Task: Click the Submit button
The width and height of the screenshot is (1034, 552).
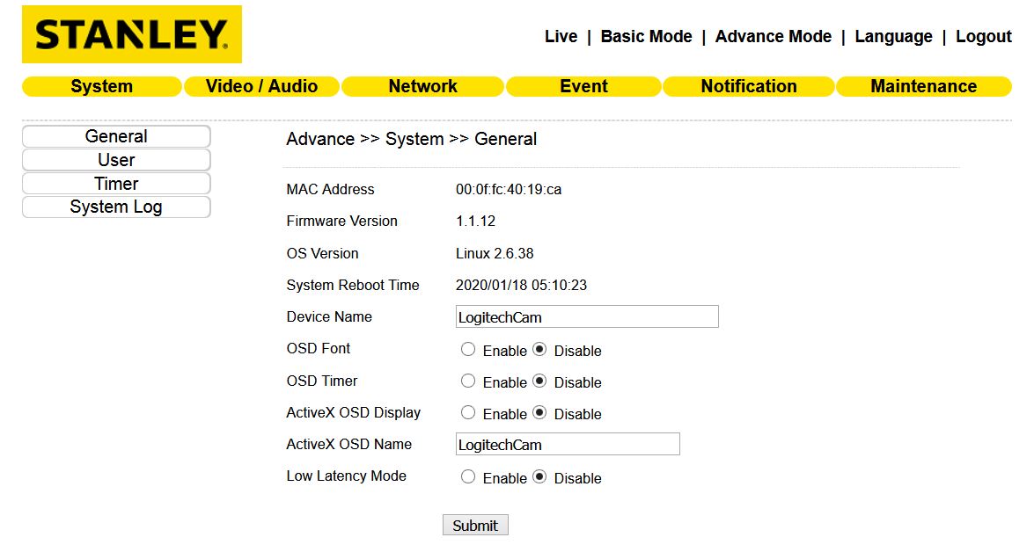Action: (x=475, y=525)
